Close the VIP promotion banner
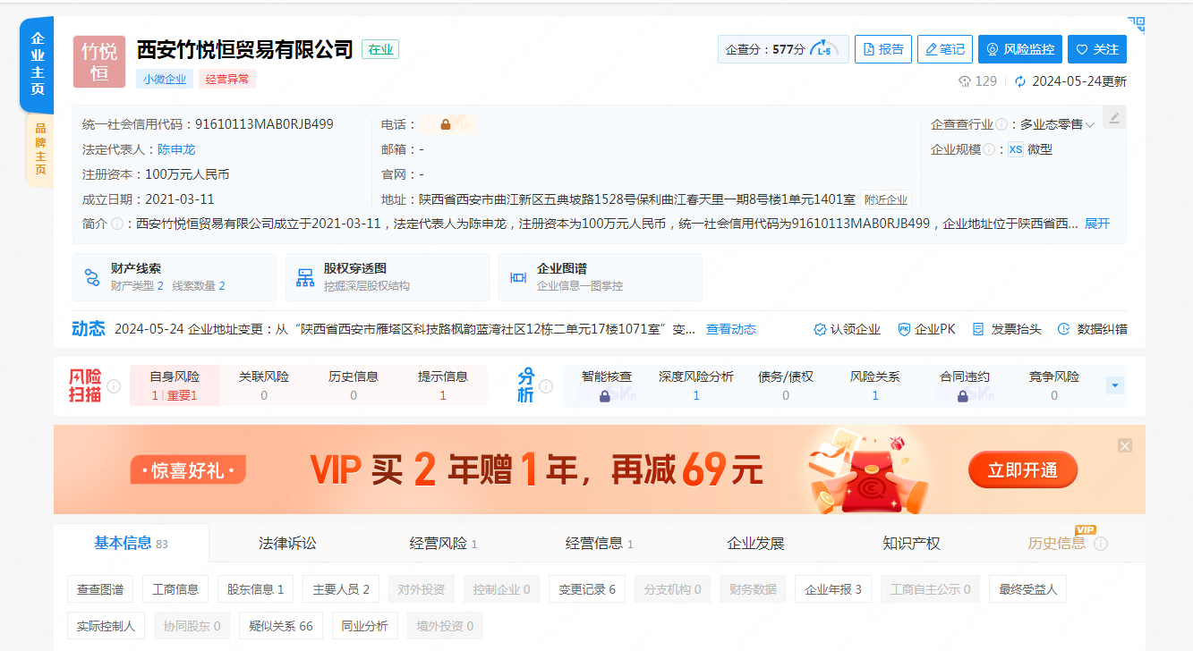The width and height of the screenshot is (1193, 651). [1125, 445]
